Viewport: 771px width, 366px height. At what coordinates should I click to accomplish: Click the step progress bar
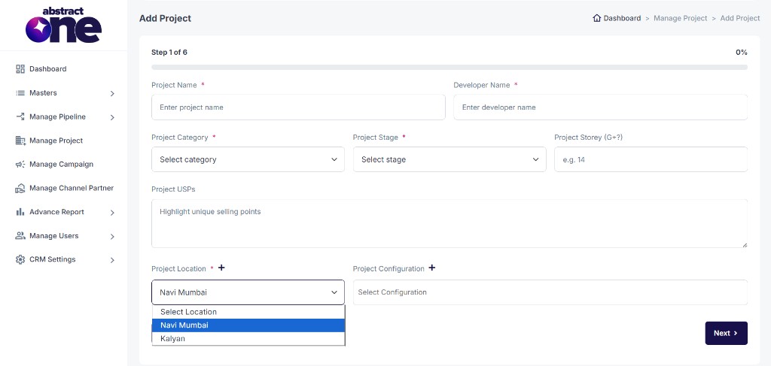449,67
